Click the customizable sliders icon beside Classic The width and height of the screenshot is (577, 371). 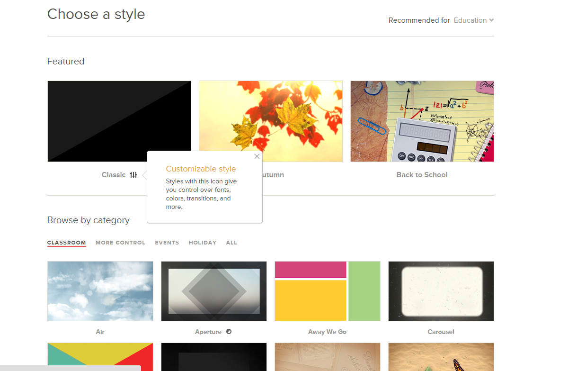(133, 175)
